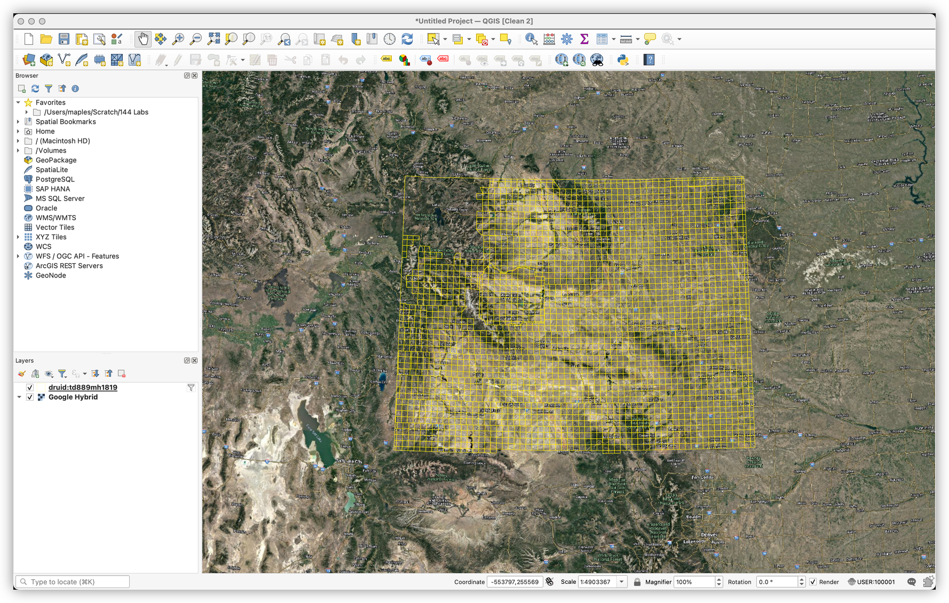949x603 pixels.
Task: Collapse the Favorites tree node
Action: click(19, 102)
